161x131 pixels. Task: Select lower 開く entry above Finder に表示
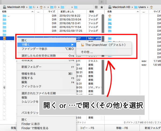point(47,120)
